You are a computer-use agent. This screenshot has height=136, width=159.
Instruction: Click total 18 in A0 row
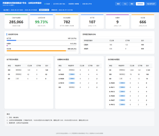click(x=147, y=79)
